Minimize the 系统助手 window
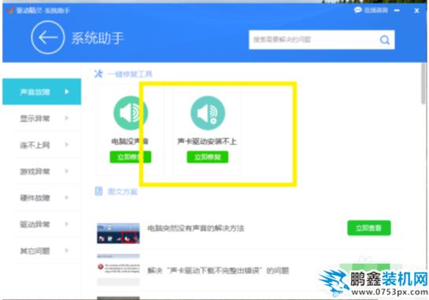 (397, 10)
